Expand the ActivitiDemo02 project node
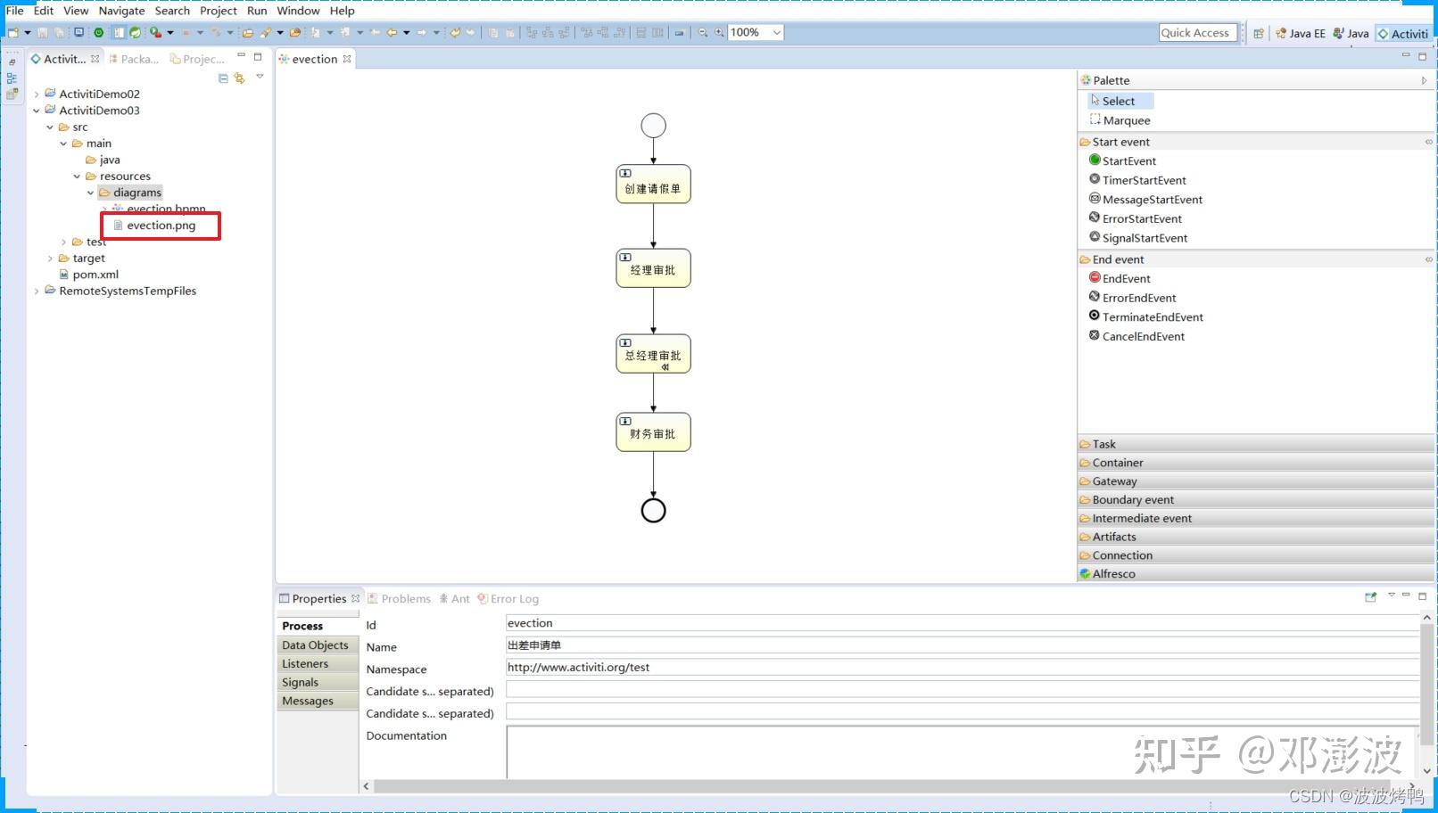 37,94
